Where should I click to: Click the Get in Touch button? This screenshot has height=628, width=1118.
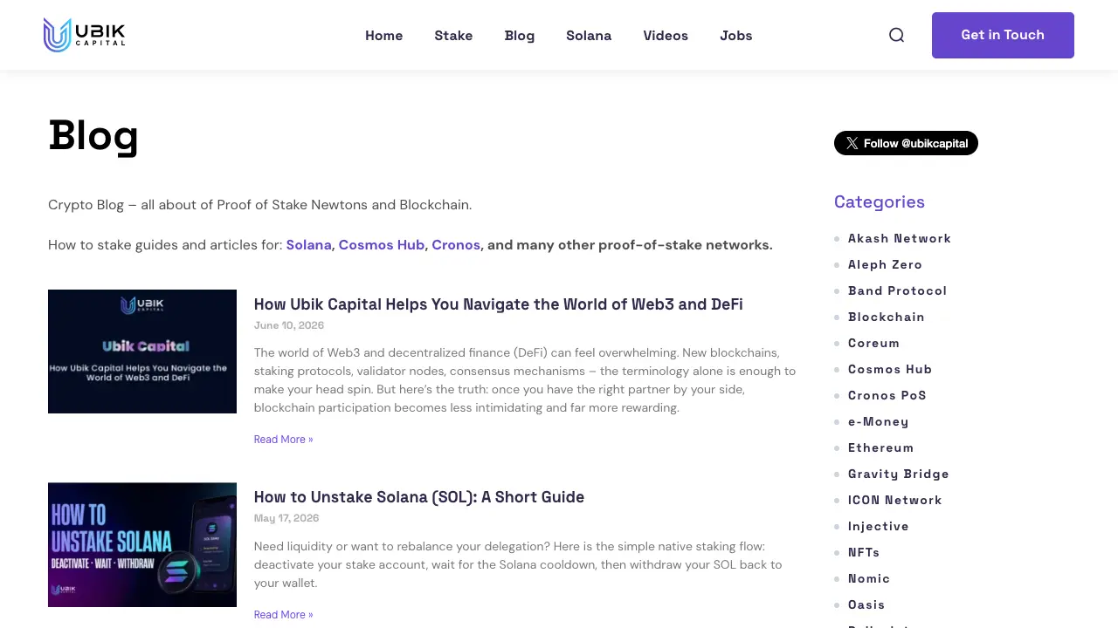pos(1003,35)
